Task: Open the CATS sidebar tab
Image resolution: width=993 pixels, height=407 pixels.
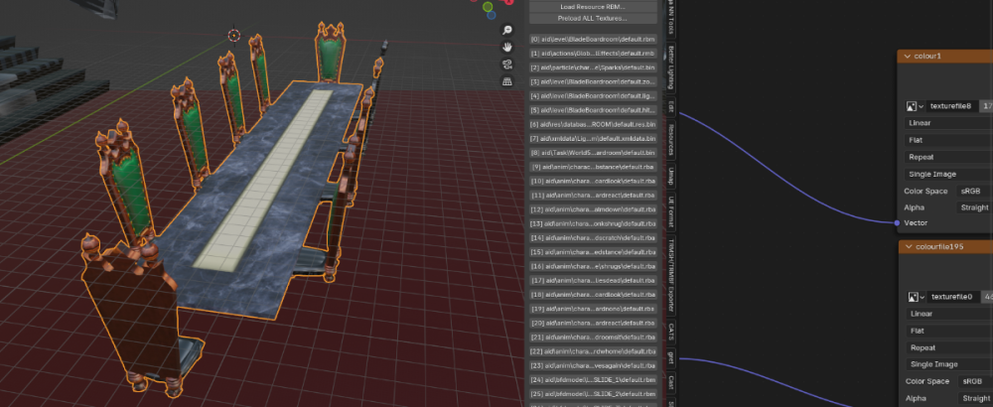Action: (670, 331)
